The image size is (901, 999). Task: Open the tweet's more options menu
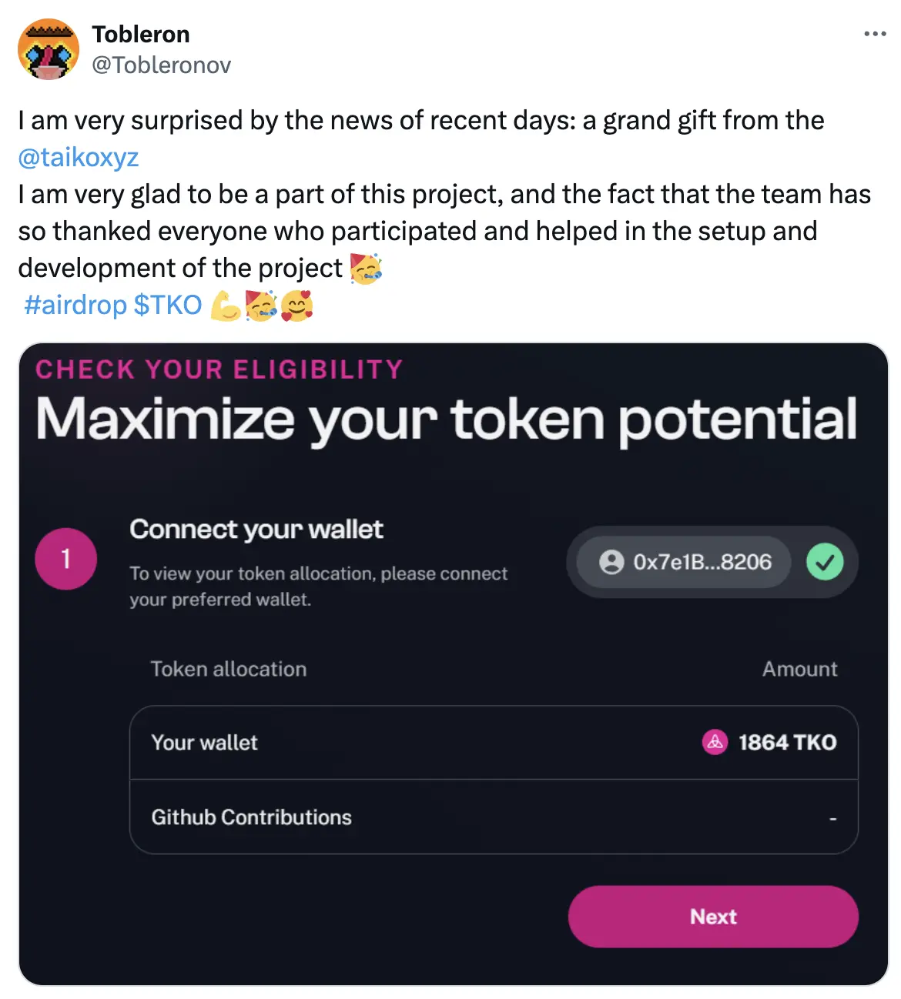[875, 34]
